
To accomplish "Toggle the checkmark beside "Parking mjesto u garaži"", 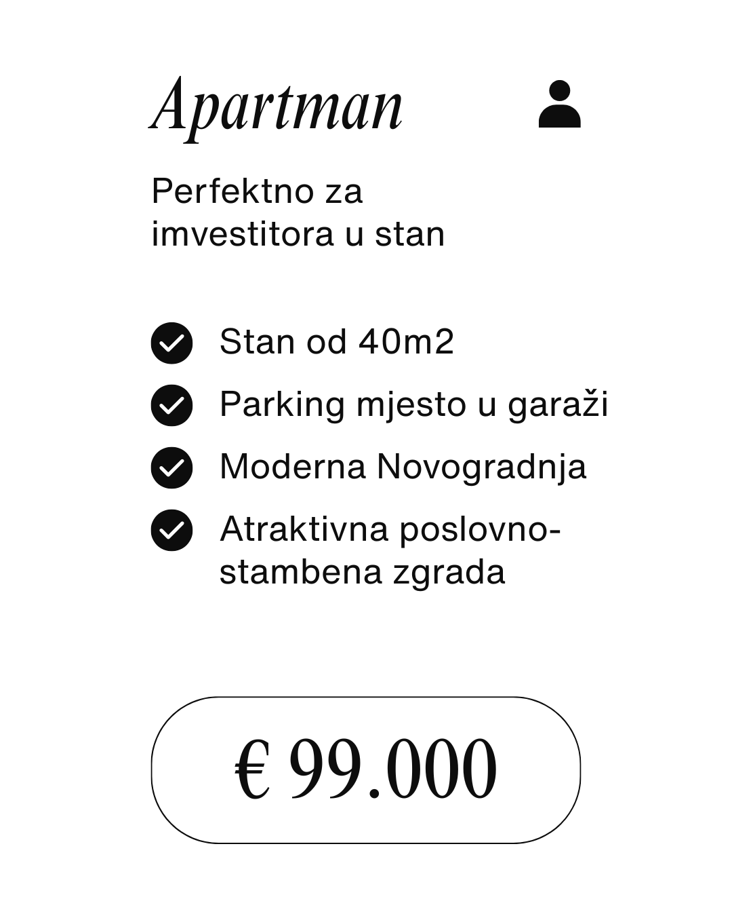I will [x=171, y=405].
